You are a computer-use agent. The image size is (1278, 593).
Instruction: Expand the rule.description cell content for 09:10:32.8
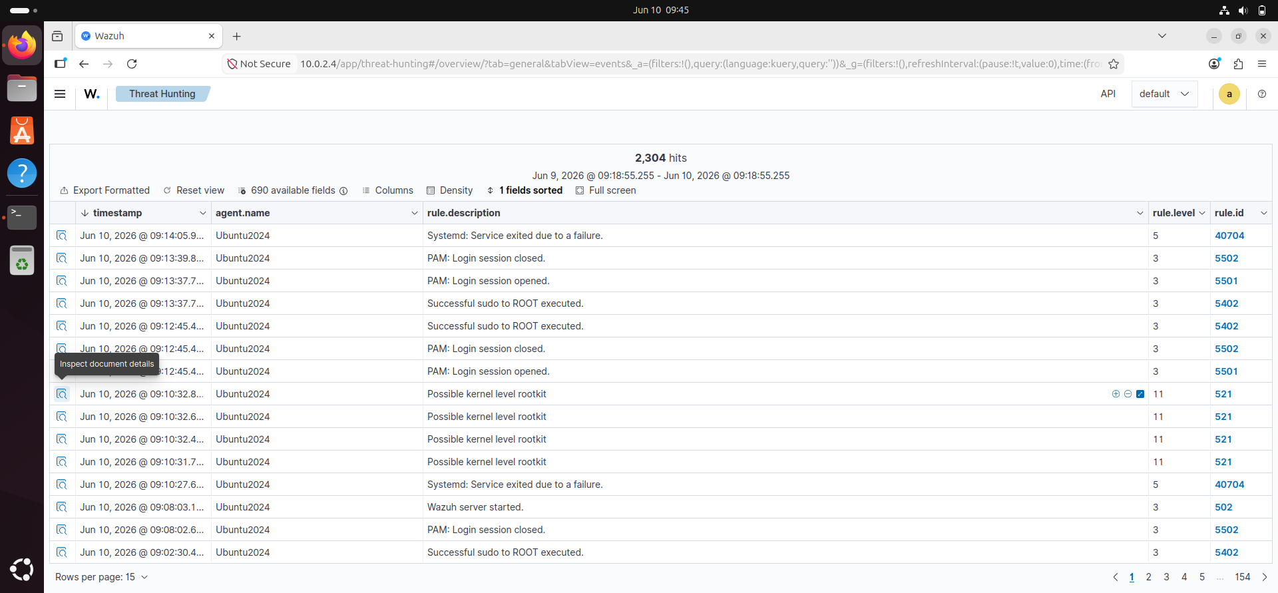click(1140, 394)
